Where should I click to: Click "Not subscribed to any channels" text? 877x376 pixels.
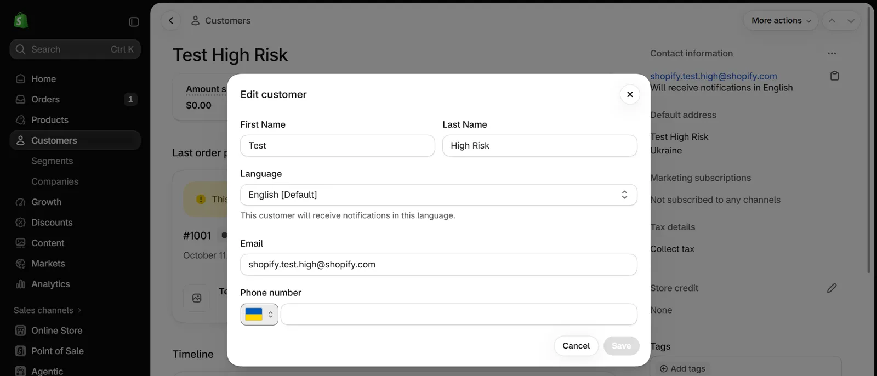715,200
